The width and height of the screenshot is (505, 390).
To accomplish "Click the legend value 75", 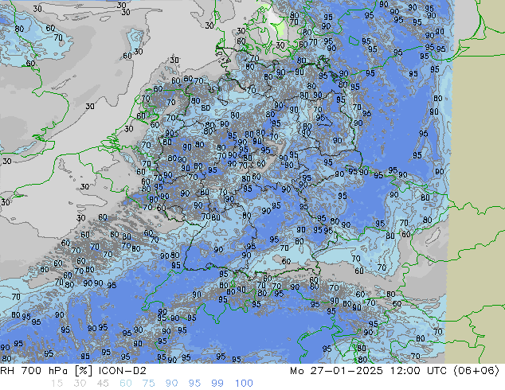I will click(x=148, y=384).
